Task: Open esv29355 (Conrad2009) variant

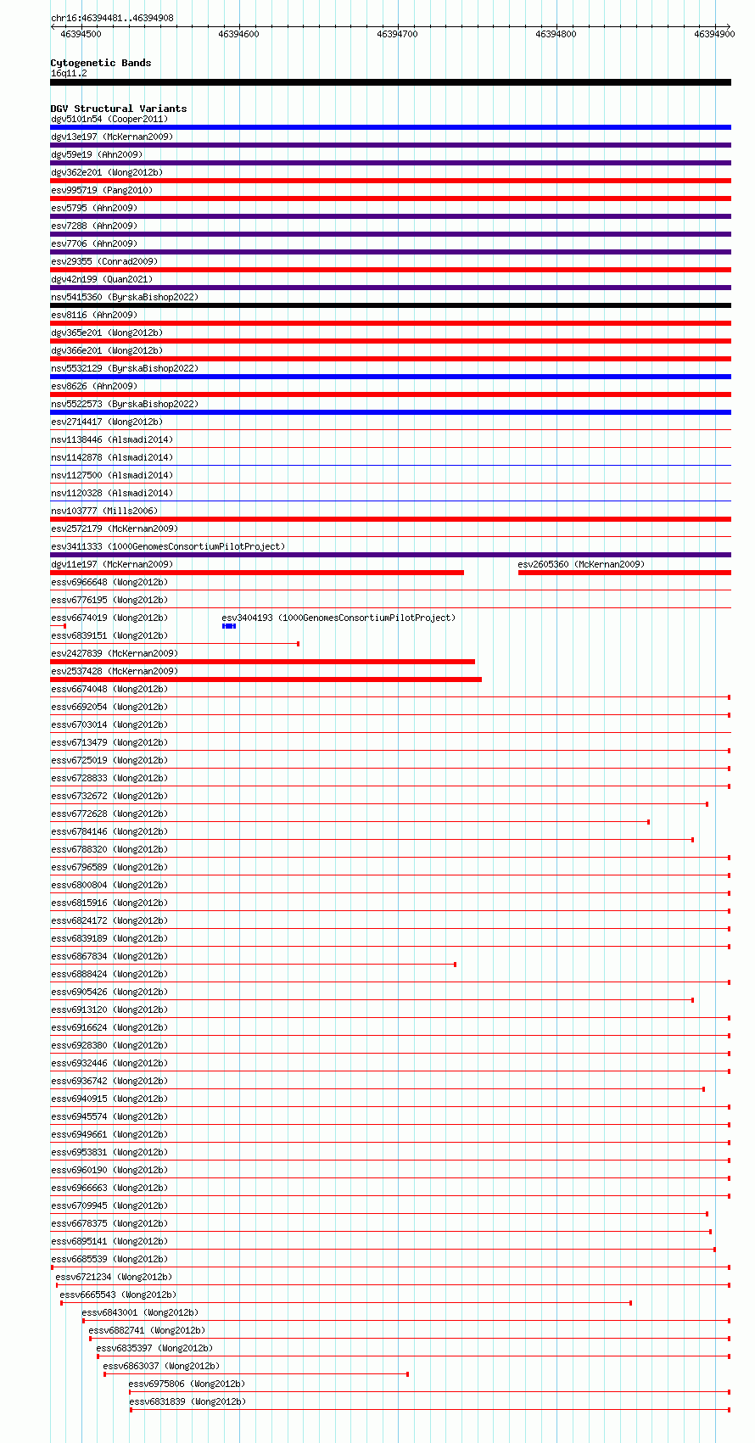Action: (x=104, y=261)
